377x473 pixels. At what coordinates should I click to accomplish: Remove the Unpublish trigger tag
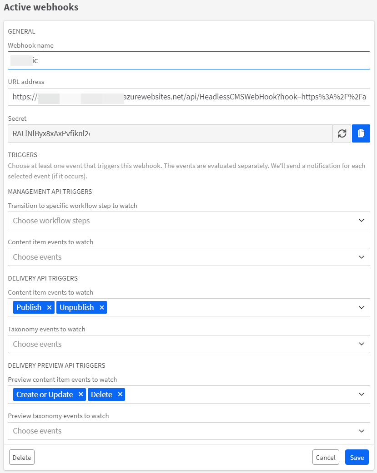[x=102, y=307]
